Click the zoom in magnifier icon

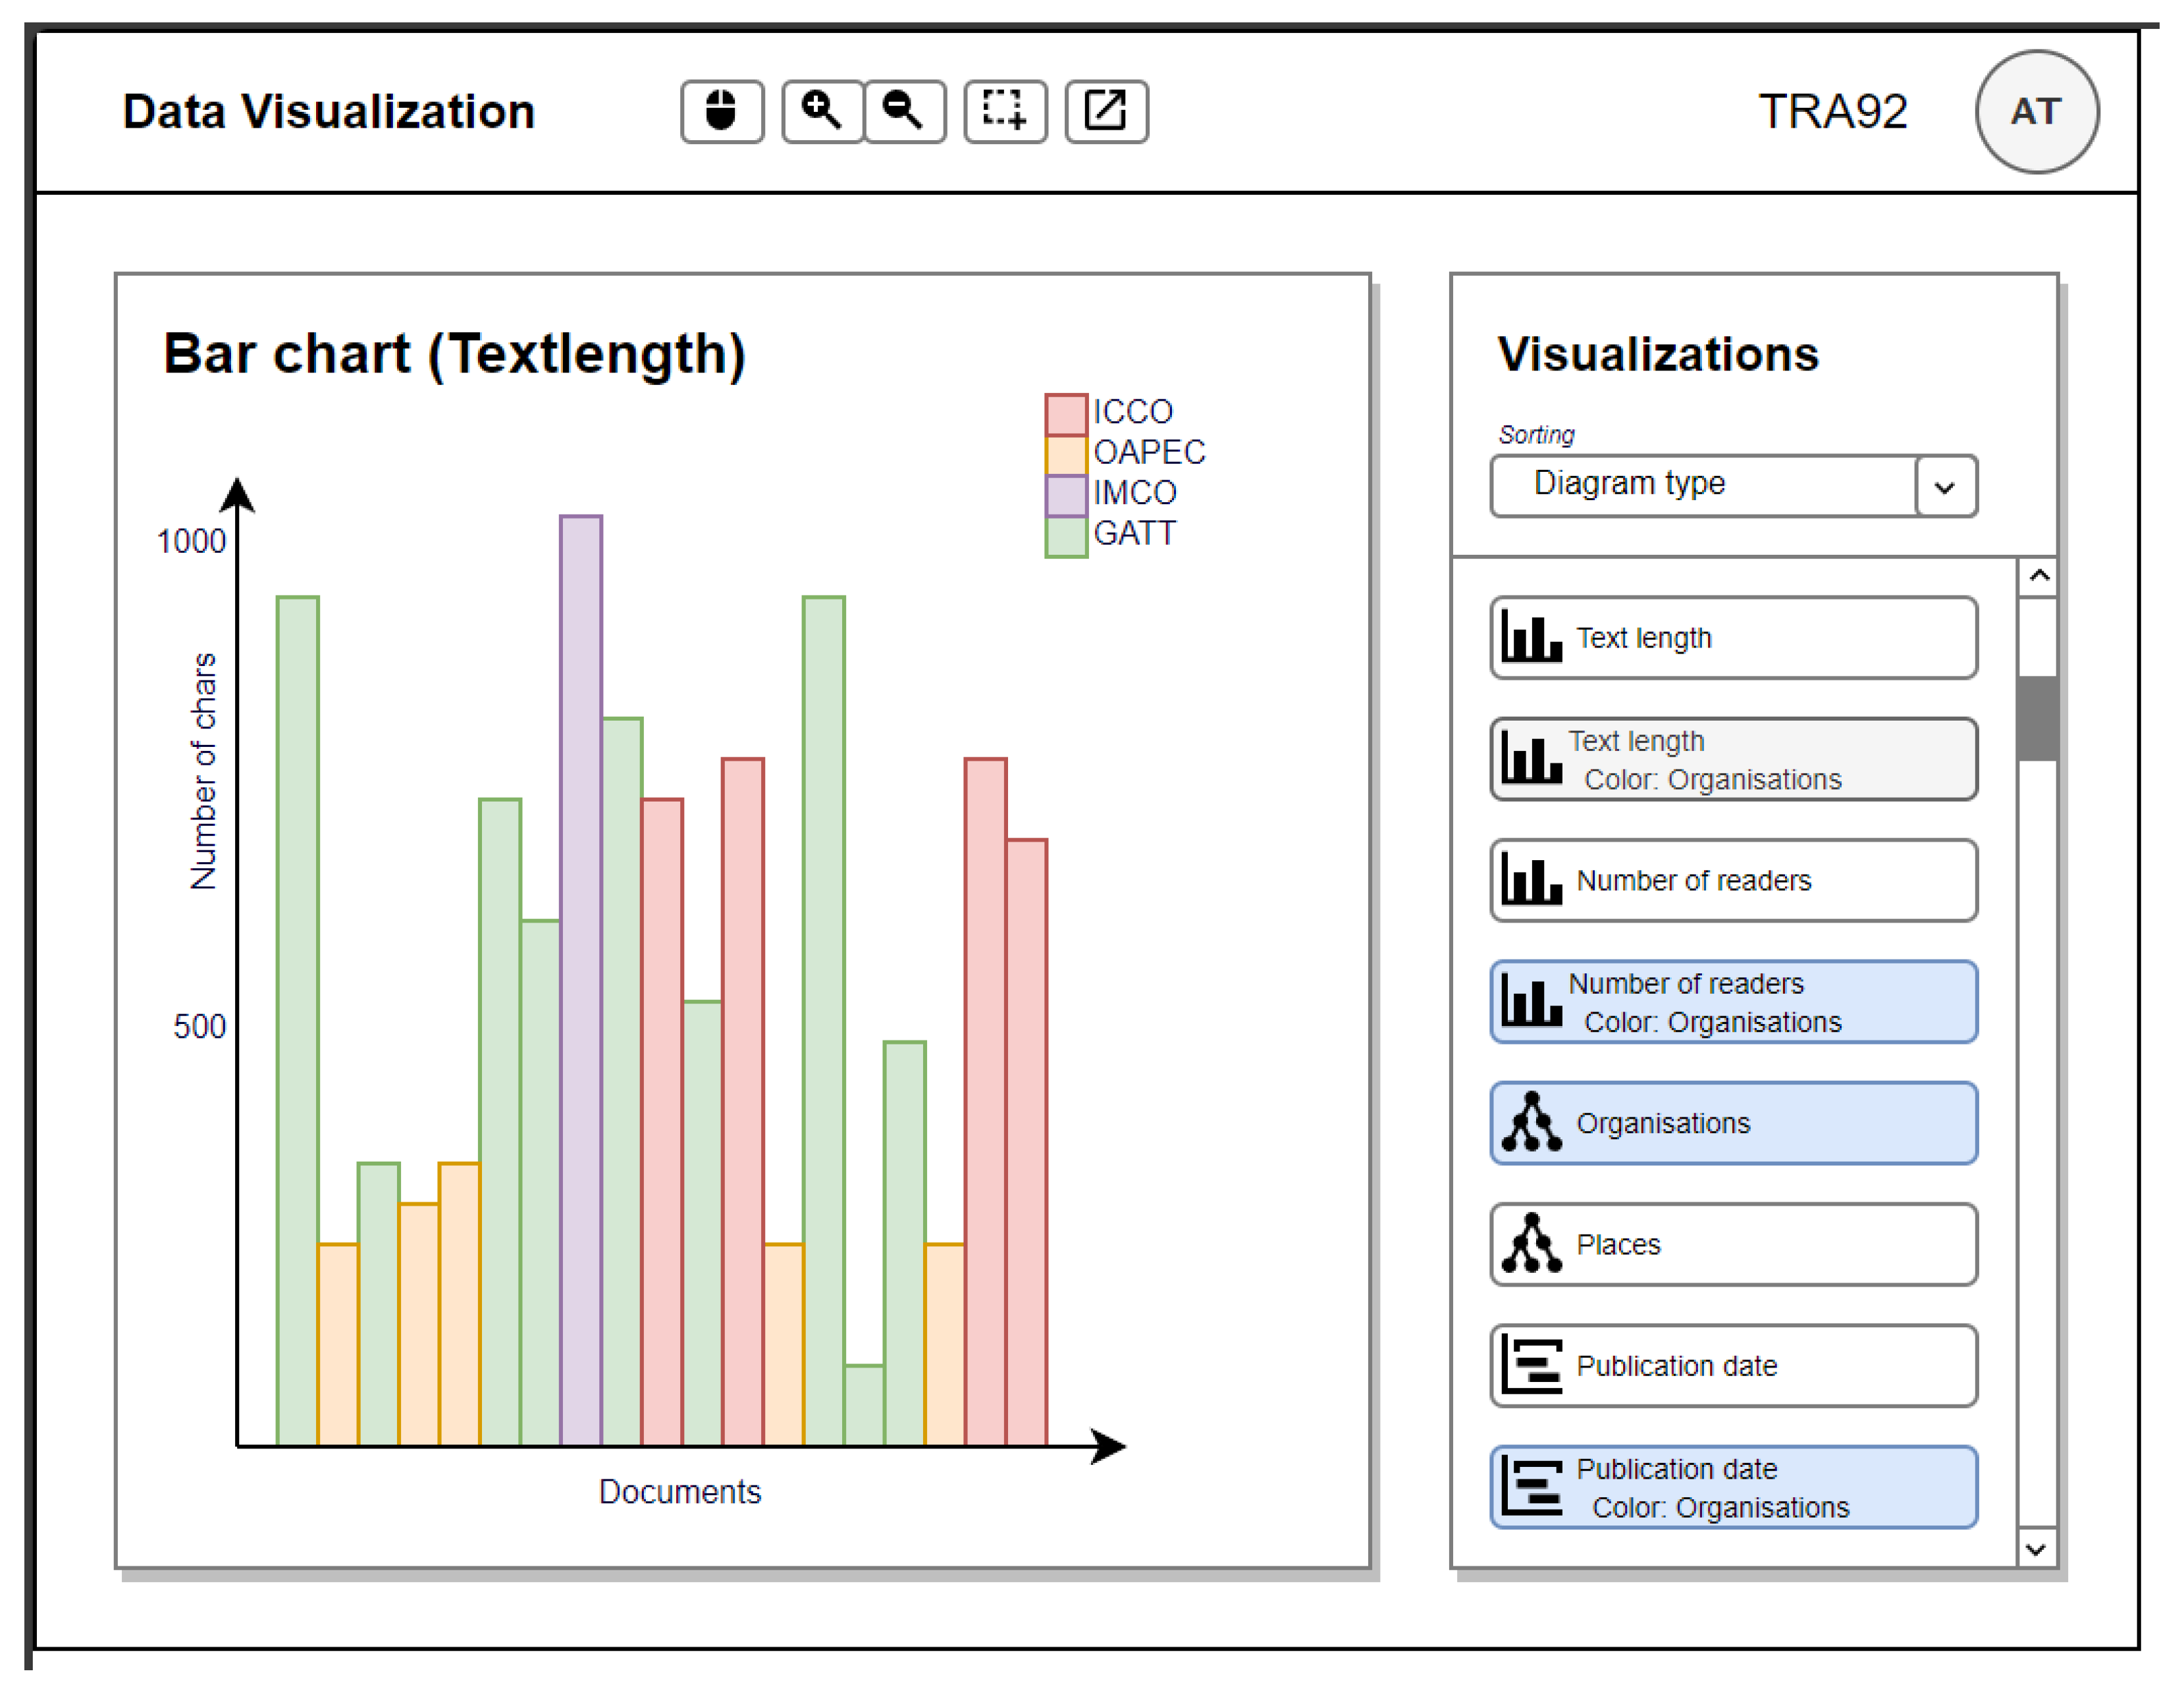[822, 111]
